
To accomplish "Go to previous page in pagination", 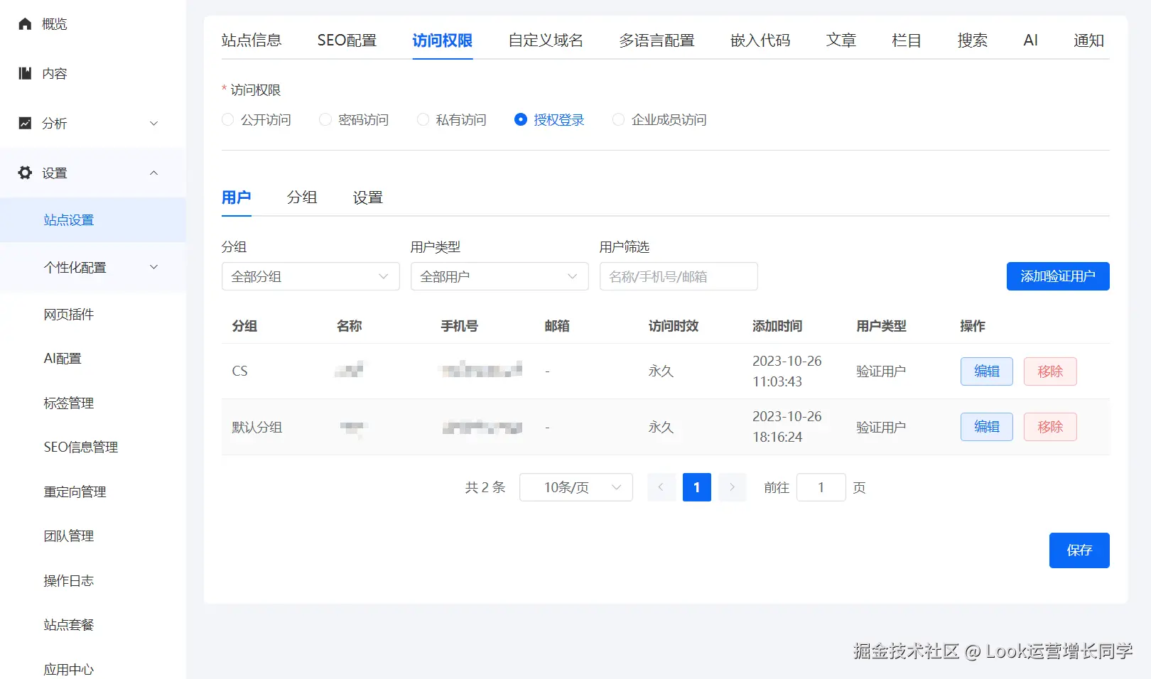I will (661, 487).
